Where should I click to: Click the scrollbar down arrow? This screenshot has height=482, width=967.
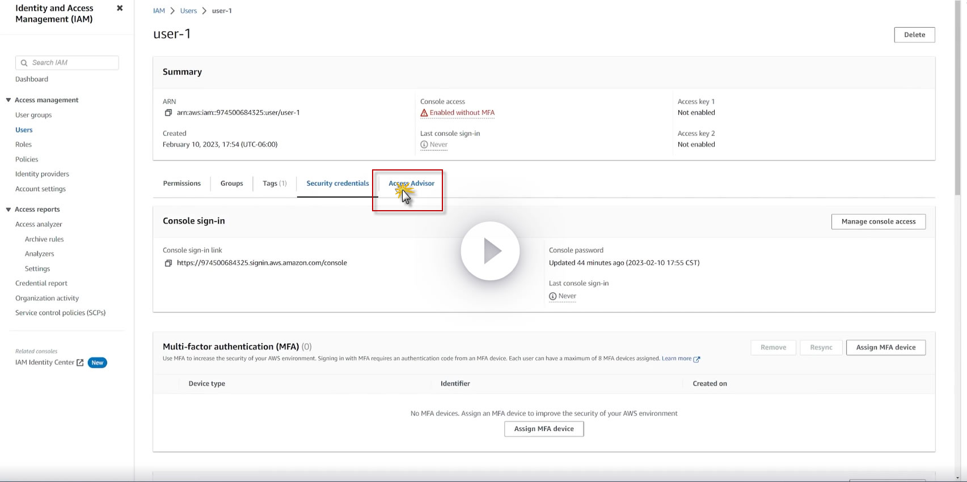pos(958,477)
